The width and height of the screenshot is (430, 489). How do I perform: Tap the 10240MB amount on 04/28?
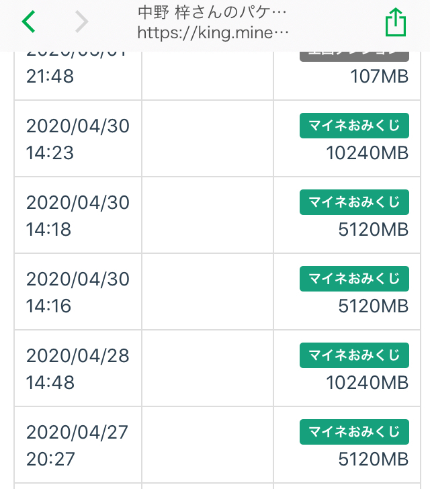click(368, 383)
